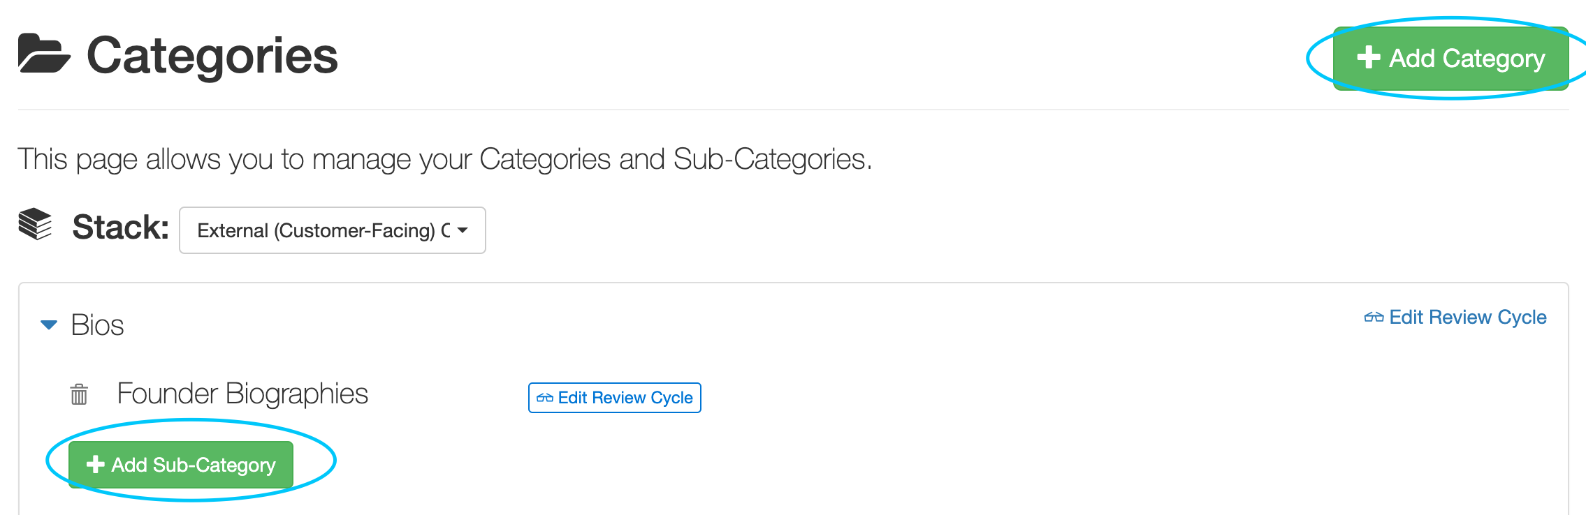
Task: Select the Founder Biographies sub-category name
Action: click(x=242, y=394)
